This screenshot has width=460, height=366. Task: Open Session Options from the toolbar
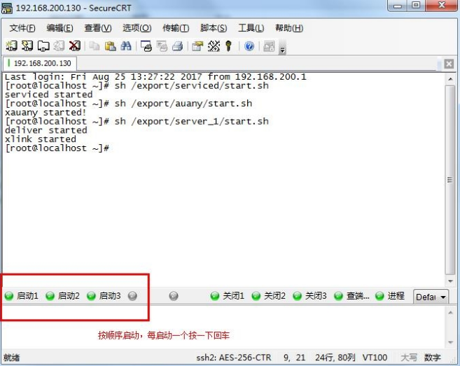197,46
